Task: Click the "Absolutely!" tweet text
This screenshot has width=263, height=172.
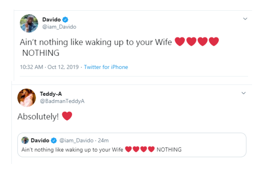Action: 38,117
